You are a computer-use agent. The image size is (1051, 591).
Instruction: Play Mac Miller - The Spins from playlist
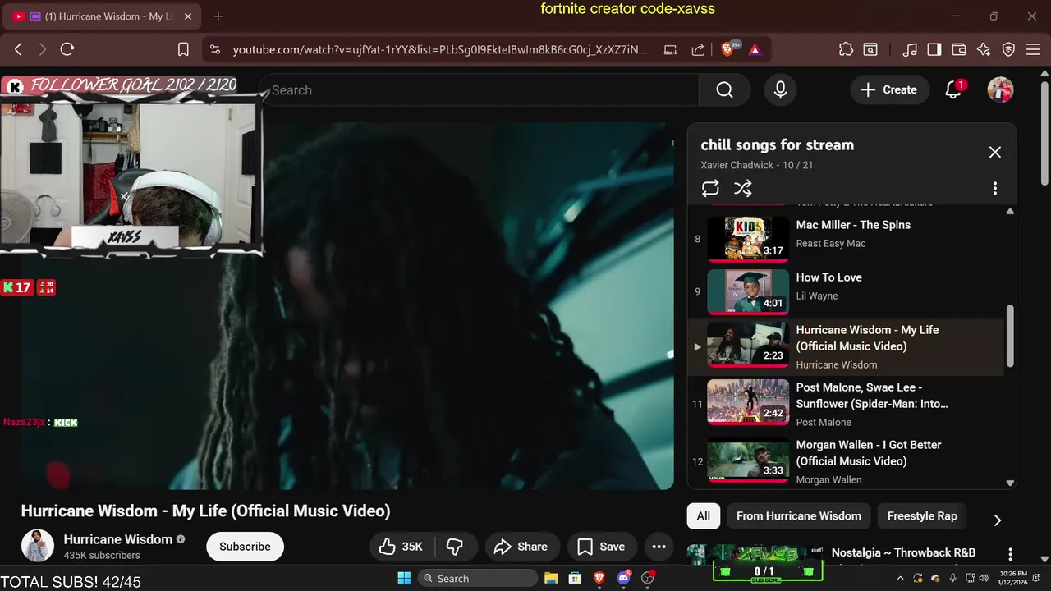click(845, 239)
